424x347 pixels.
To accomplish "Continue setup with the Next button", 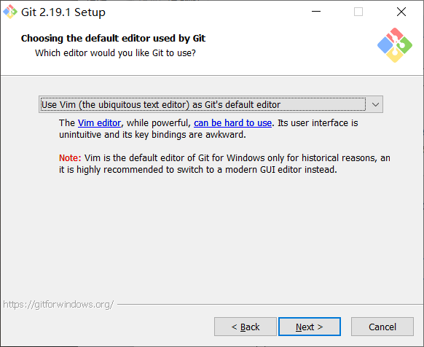I will 310,327.
